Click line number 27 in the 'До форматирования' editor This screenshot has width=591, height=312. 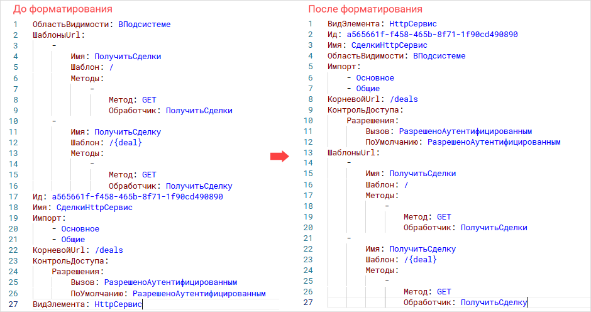14,304
